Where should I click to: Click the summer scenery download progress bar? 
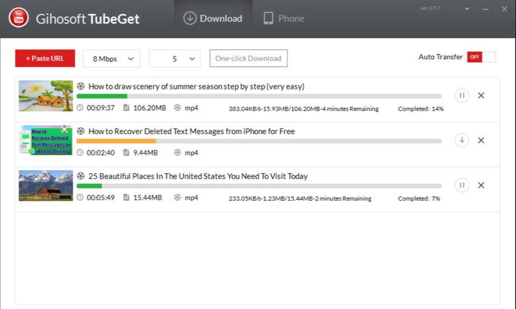(259, 96)
